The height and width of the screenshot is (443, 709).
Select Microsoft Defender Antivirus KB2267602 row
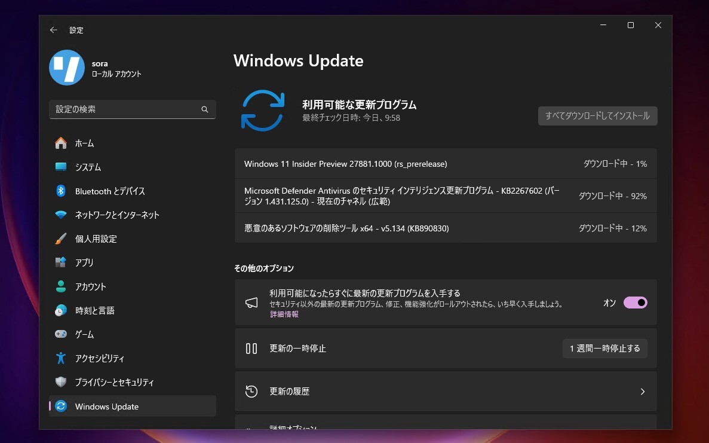click(x=446, y=196)
